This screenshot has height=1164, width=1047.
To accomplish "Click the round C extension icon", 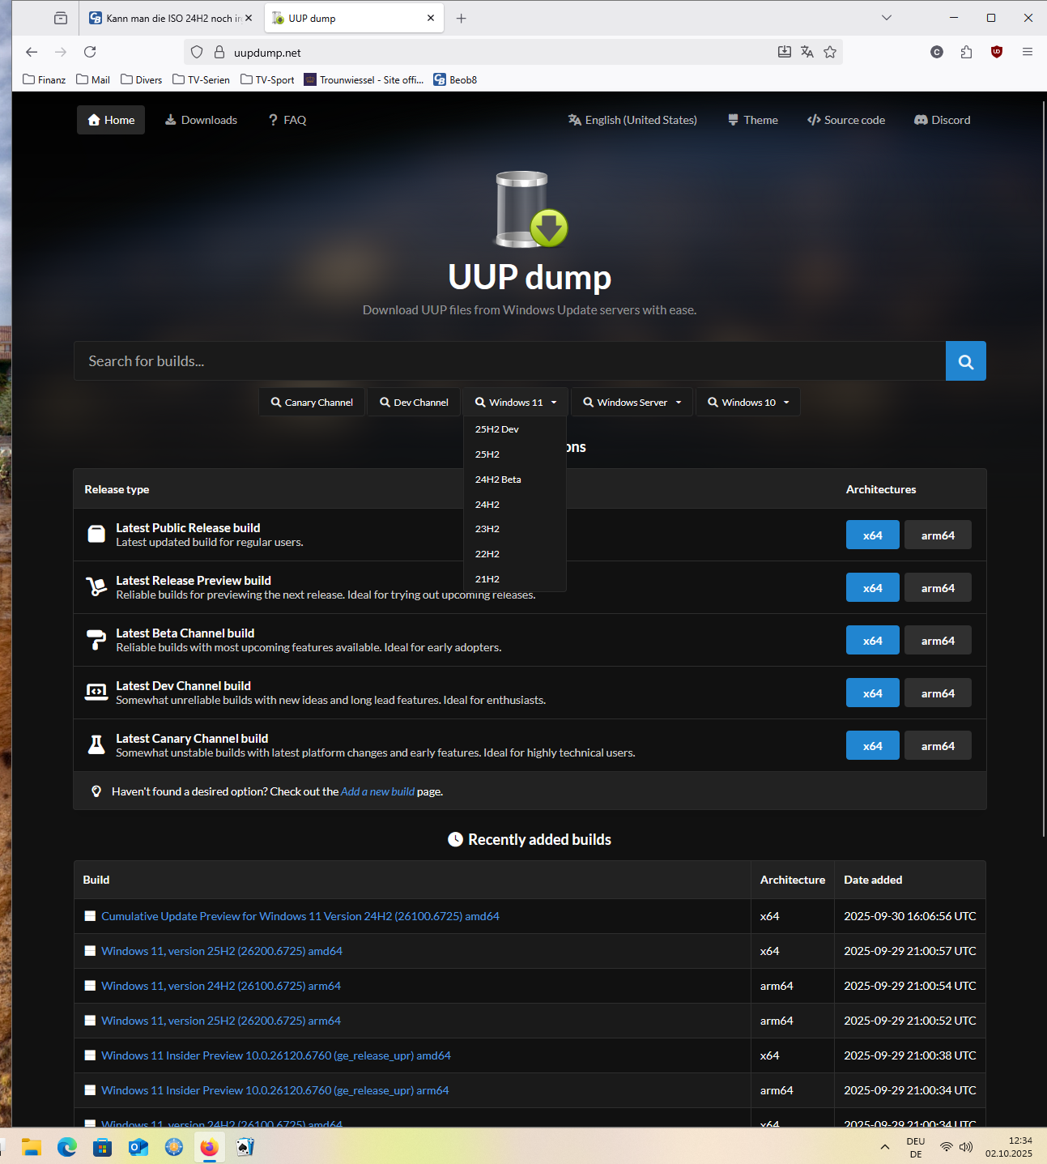I will tap(937, 52).
